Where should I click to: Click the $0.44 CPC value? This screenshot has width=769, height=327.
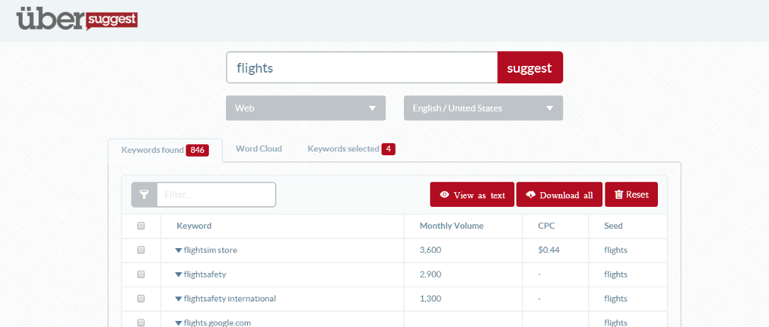[x=549, y=250]
